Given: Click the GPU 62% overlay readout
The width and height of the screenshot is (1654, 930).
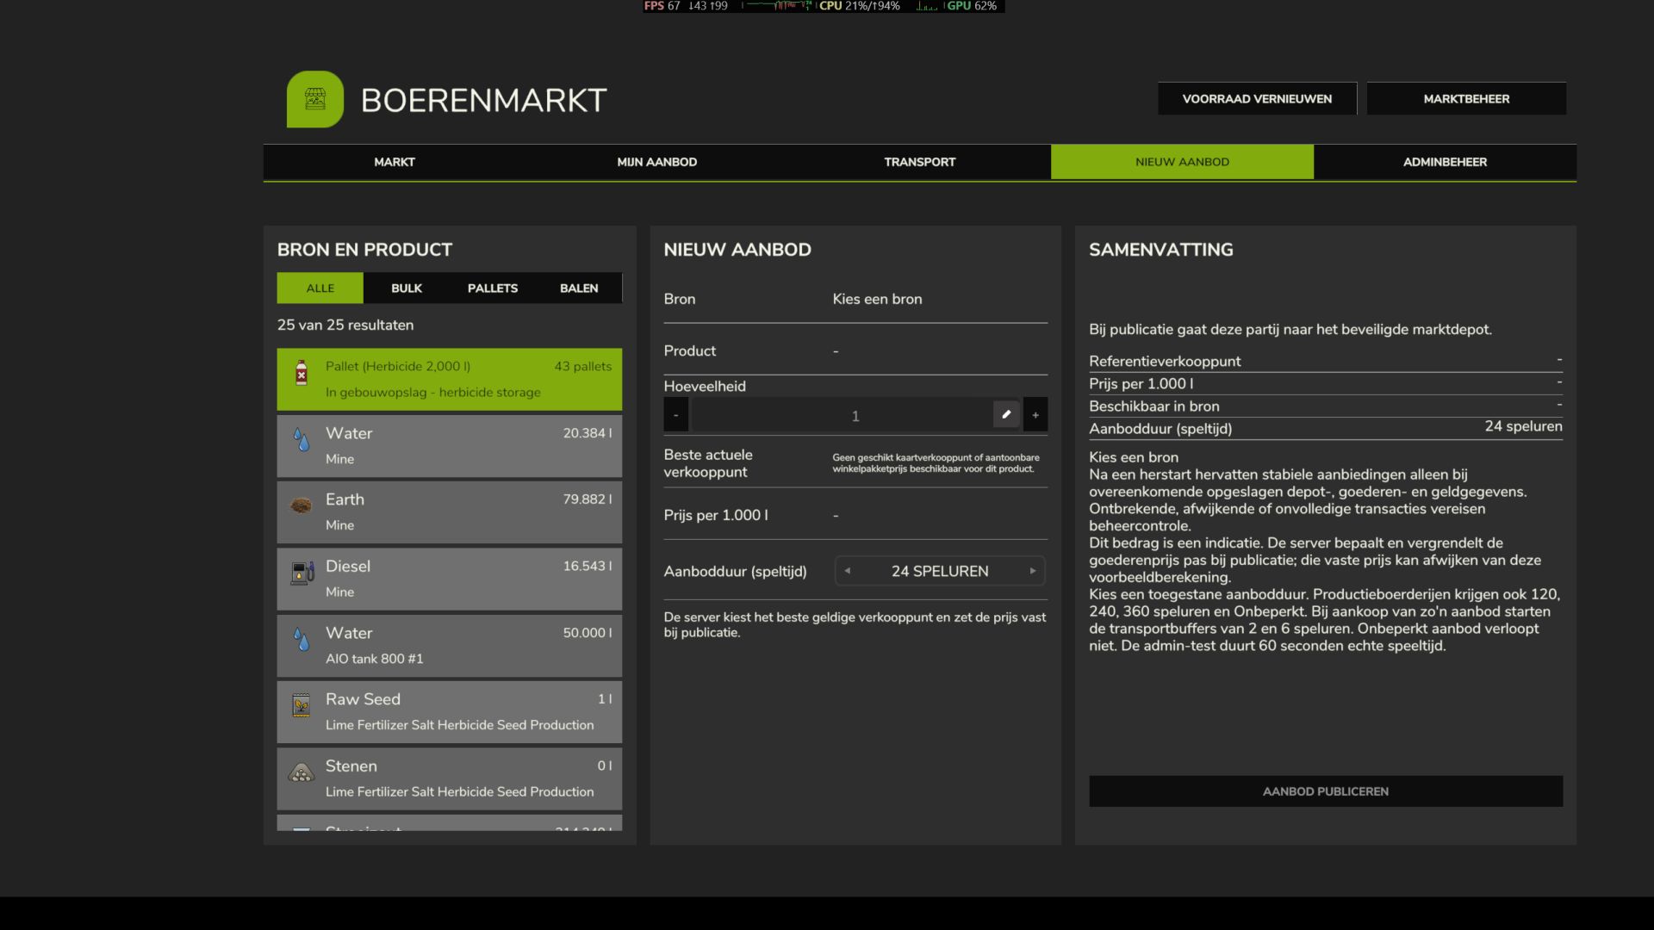Looking at the screenshot, I should [972, 6].
